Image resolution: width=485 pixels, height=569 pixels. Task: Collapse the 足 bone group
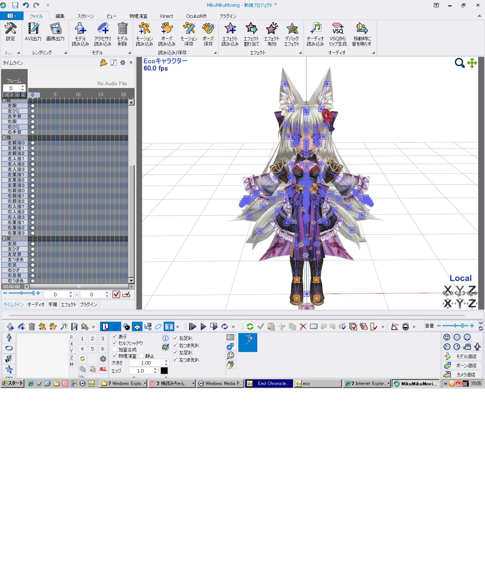pos(4,239)
